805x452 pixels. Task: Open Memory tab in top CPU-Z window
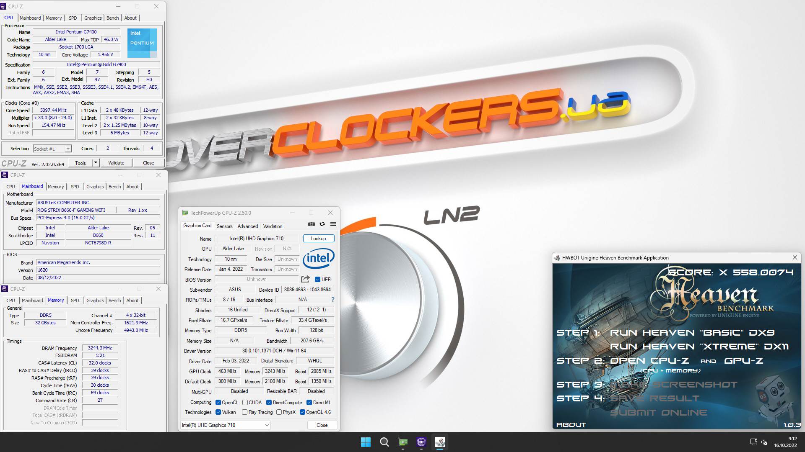click(54, 18)
